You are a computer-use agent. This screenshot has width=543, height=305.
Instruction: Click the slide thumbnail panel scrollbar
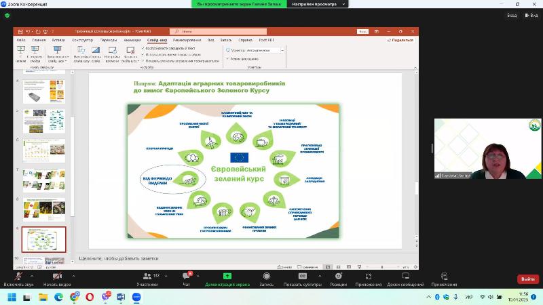tap(73, 166)
